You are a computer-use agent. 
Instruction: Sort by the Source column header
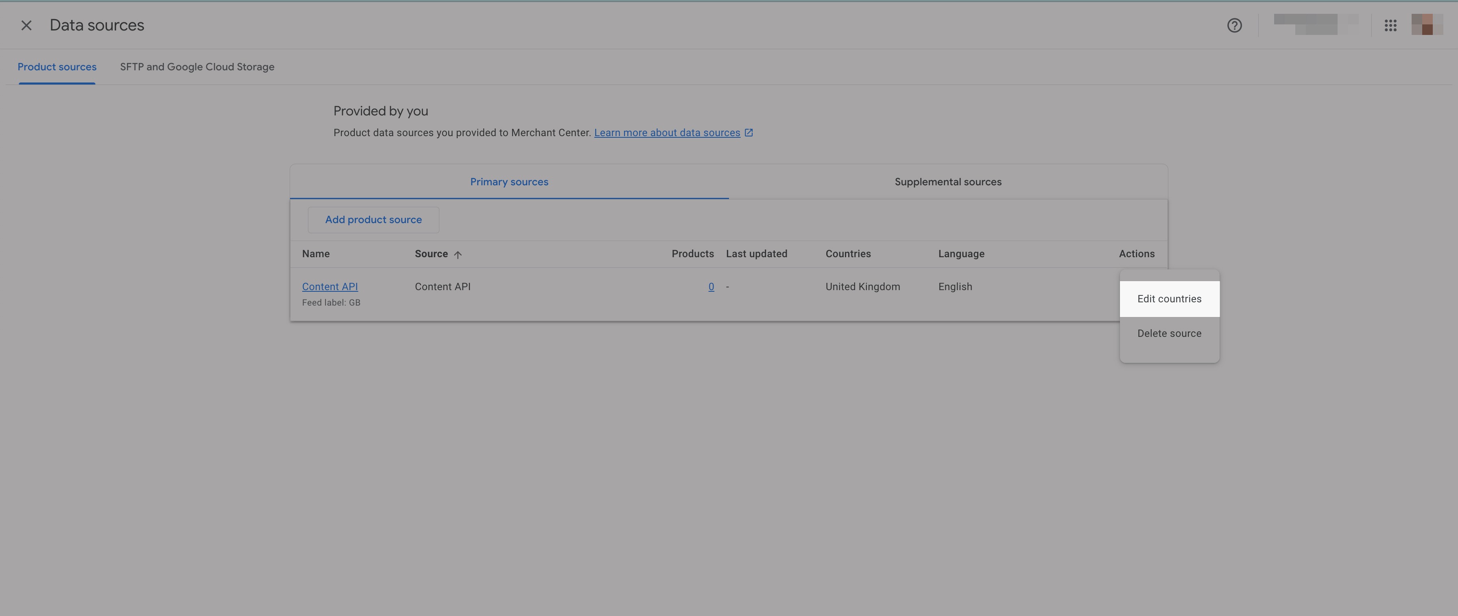pos(431,254)
